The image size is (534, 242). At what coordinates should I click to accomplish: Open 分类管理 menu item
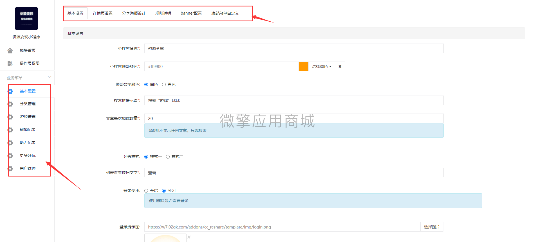pos(27,104)
